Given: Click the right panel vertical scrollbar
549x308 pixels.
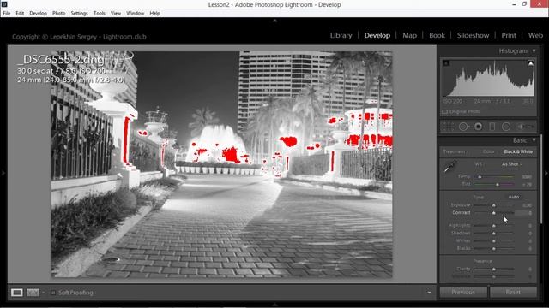Looking at the screenshot, I should tap(541, 179).
